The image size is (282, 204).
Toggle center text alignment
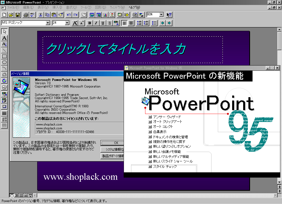click(131, 23)
